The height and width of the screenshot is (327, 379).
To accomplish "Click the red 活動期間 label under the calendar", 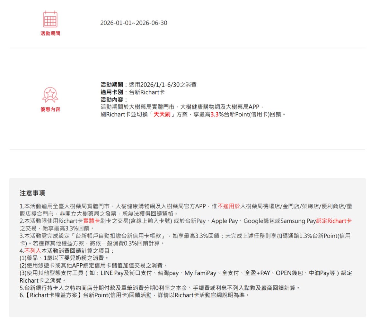I will 50,33.
